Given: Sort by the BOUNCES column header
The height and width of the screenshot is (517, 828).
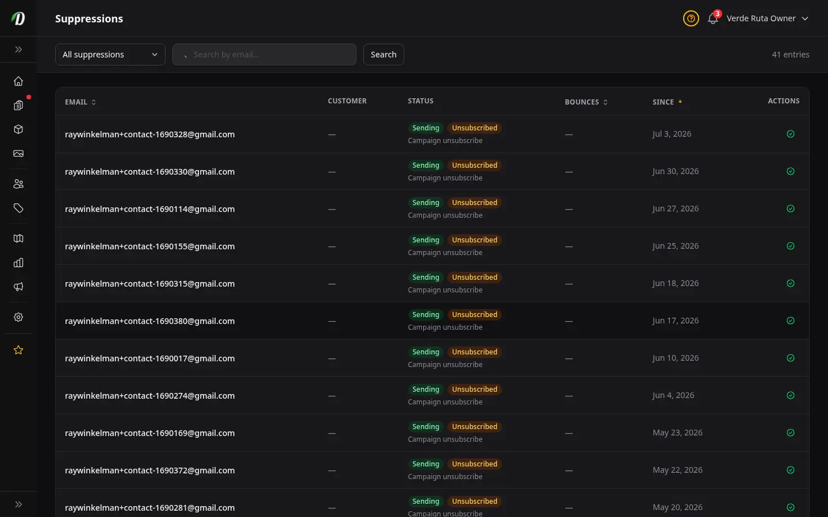Looking at the screenshot, I should (x=586, y=102).
